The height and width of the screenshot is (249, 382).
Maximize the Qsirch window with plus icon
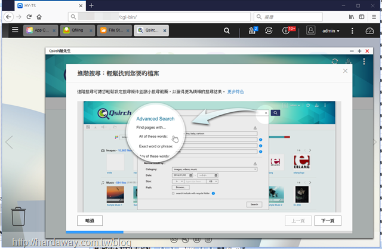(359, 51)
